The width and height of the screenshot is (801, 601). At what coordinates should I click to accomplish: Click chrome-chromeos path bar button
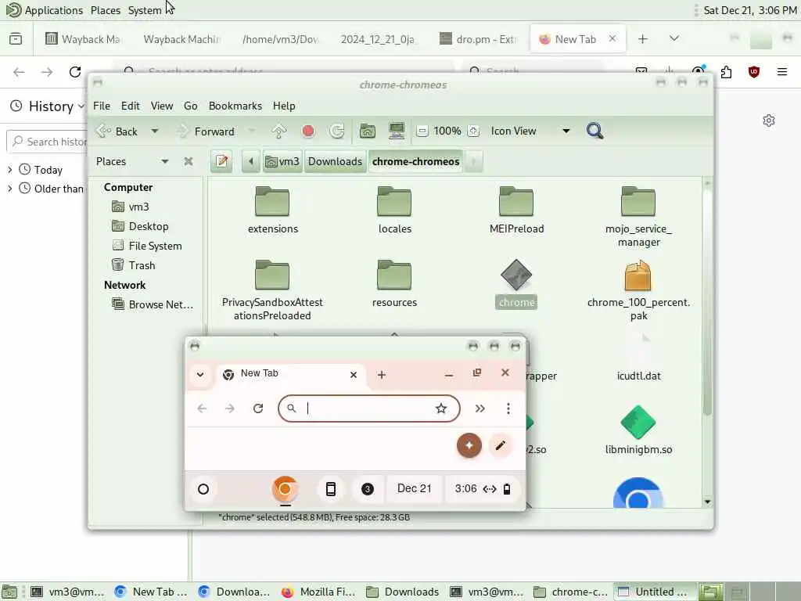(x=416, y=161)
